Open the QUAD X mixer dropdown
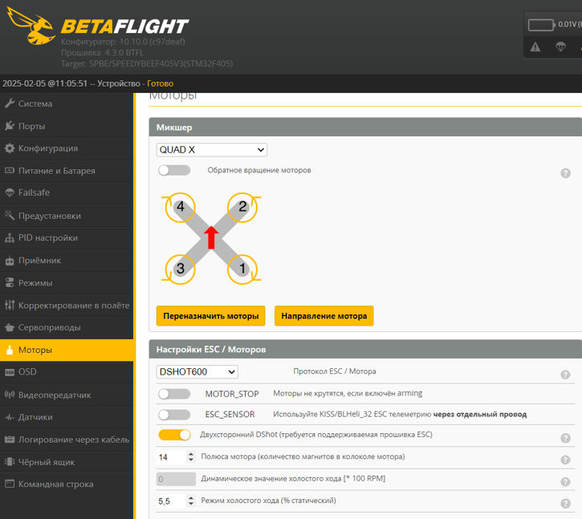This screenshot has width=582, height=519. (212, 150)
